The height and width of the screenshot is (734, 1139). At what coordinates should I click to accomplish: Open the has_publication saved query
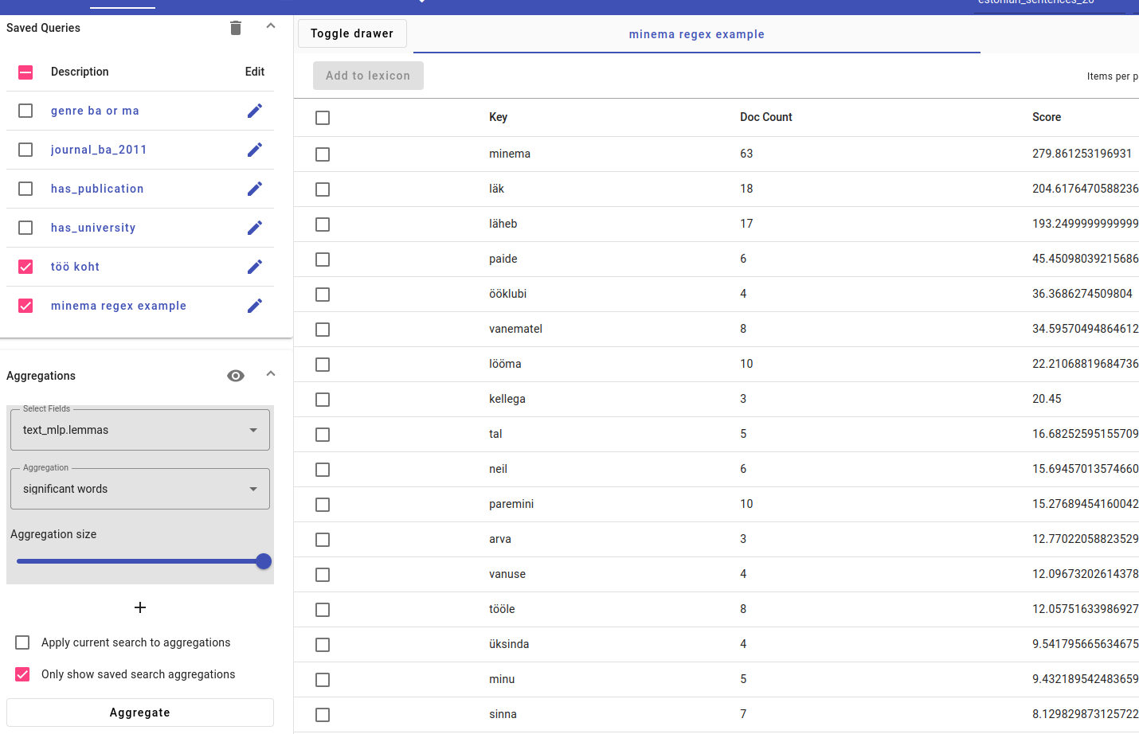click(x=97, y=189)
